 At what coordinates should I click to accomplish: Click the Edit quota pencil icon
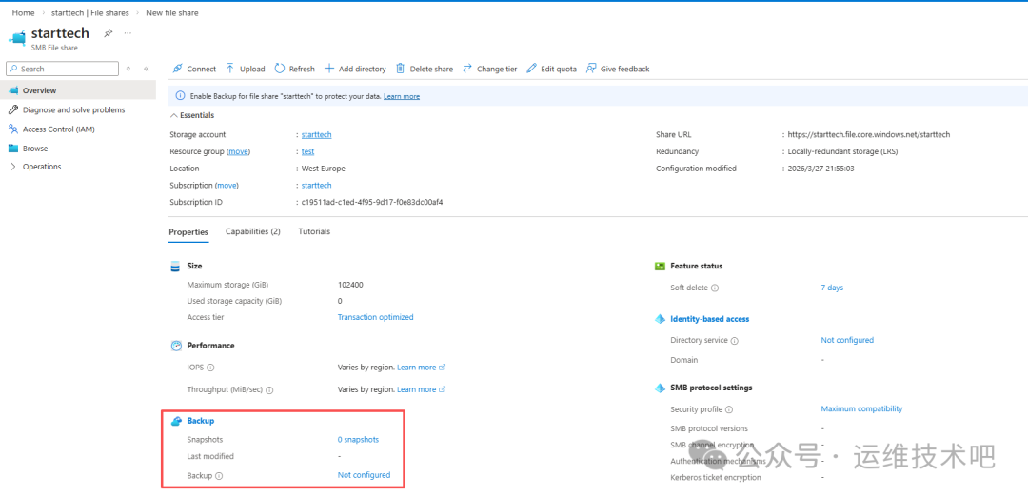pyautogui.click(x=532, y=69)
